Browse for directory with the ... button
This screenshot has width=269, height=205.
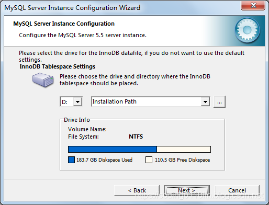(x=219, y=101)
